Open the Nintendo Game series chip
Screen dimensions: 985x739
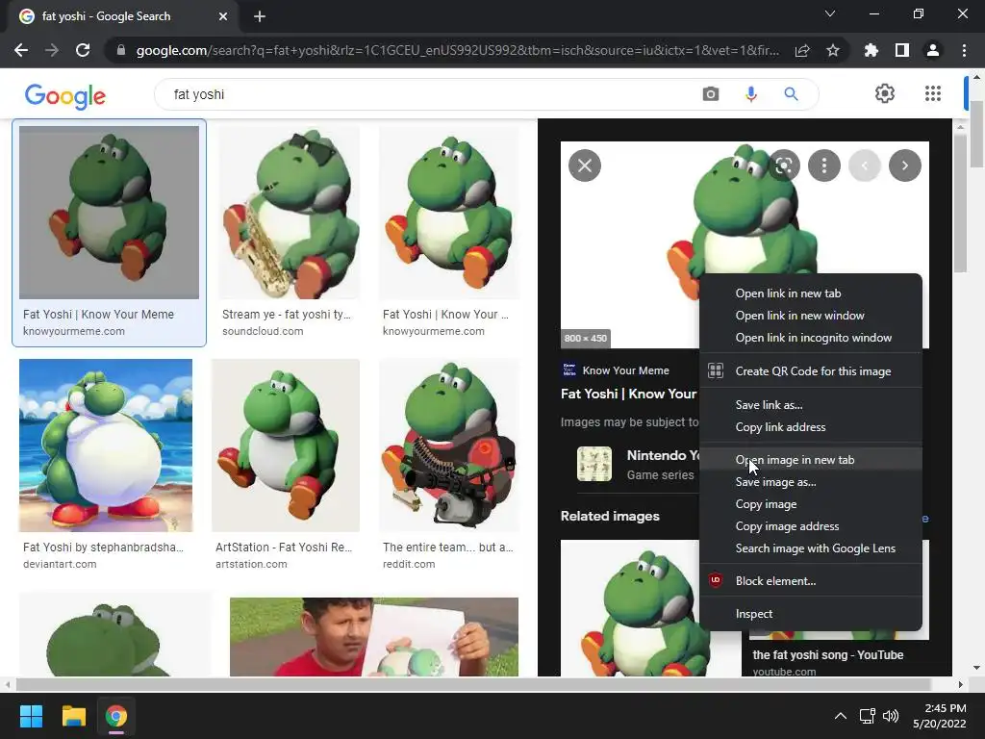point(638,465)
